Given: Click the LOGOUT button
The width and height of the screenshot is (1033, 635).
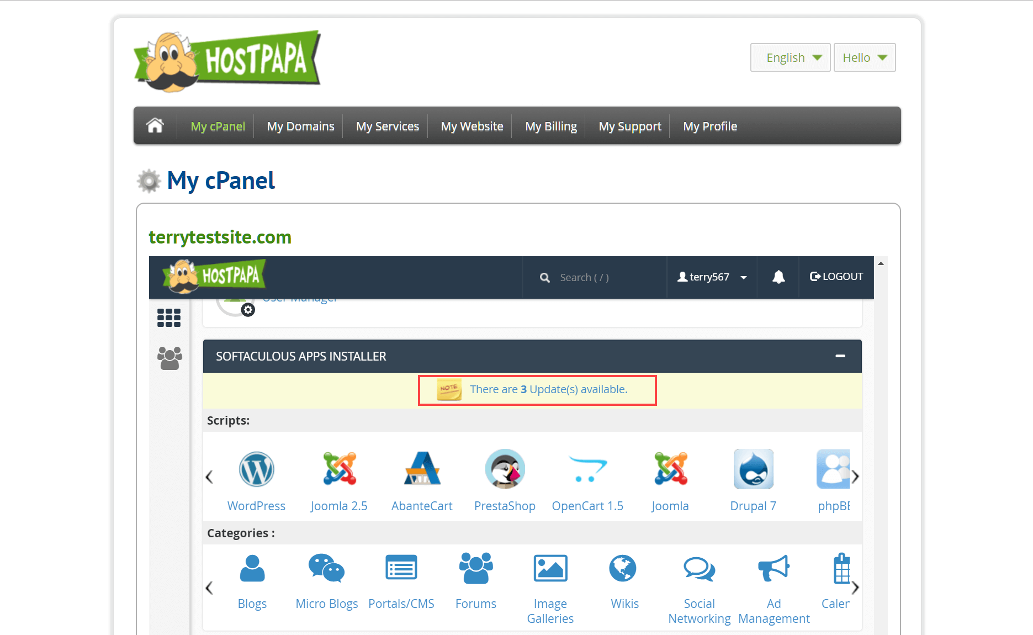Looking at the screenshot, I should point(836,277).
